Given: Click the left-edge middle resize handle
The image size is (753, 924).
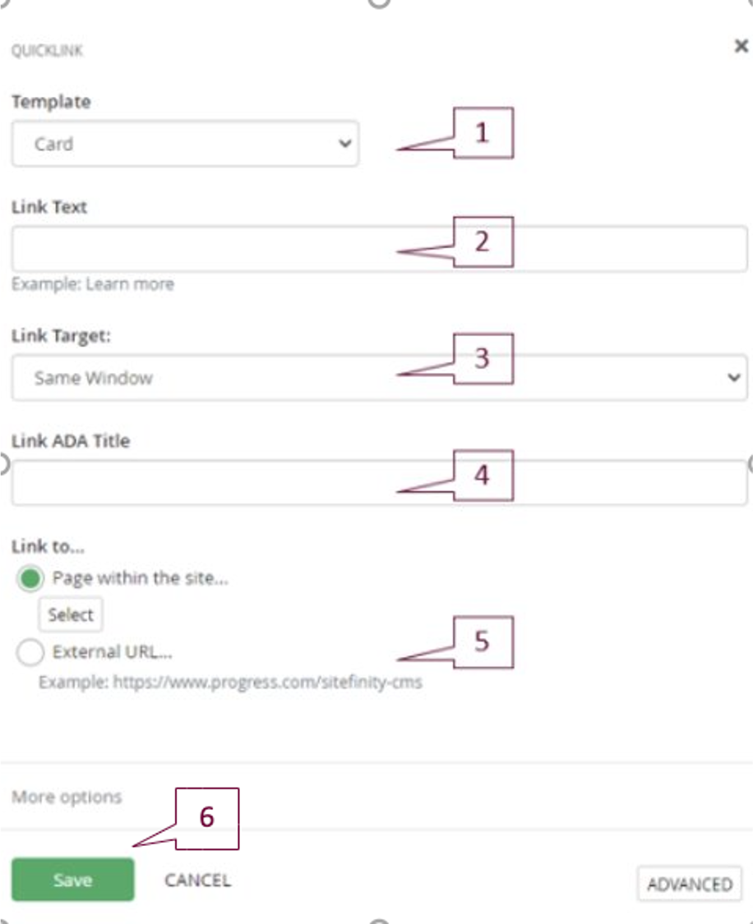Looking at the screenshot, I should pyautogui.click(x=2, y=465).
